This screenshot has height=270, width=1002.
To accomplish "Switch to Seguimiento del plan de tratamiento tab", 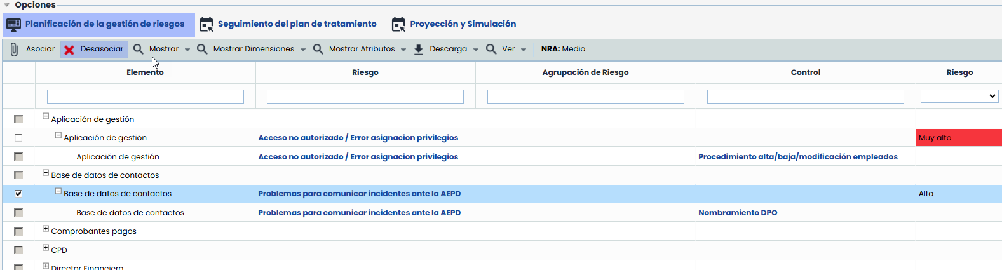I will click(x=297, y=24).
